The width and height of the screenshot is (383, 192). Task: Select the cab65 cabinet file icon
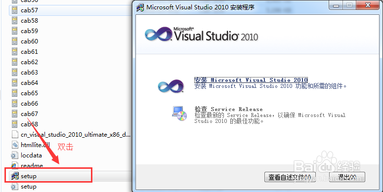[15, 93]
